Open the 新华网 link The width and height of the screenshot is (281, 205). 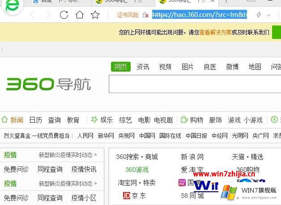[x=106, y=136]
